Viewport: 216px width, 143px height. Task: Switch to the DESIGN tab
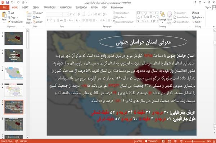pyautogui.click(x=36, y=8)
